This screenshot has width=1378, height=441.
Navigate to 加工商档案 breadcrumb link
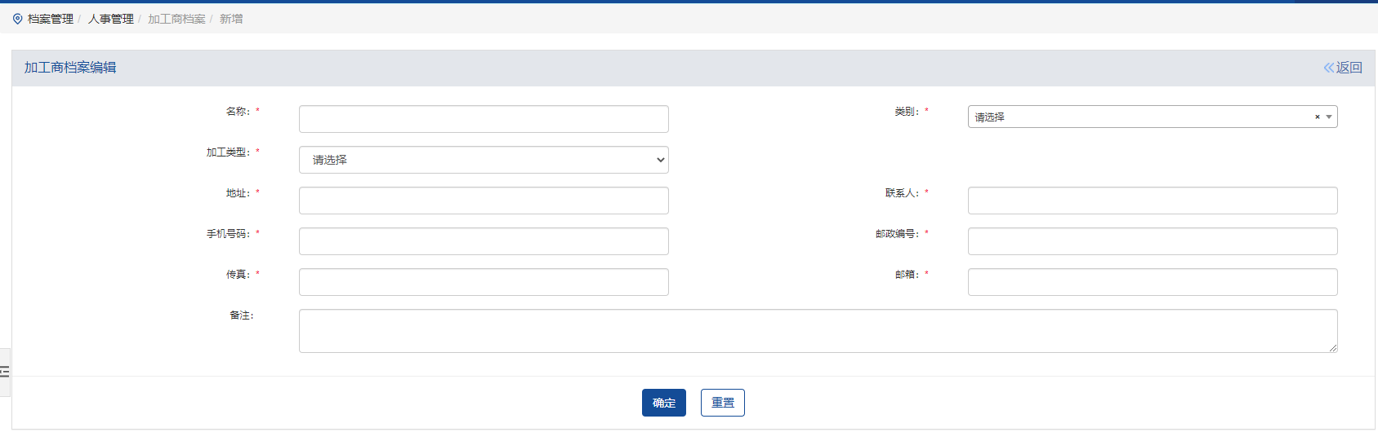tap(176, 19)
